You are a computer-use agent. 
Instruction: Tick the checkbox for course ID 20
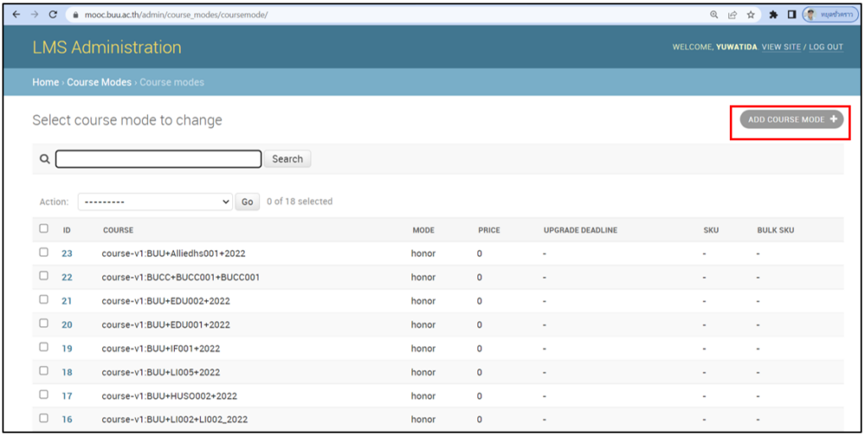(x=44, y=324)
